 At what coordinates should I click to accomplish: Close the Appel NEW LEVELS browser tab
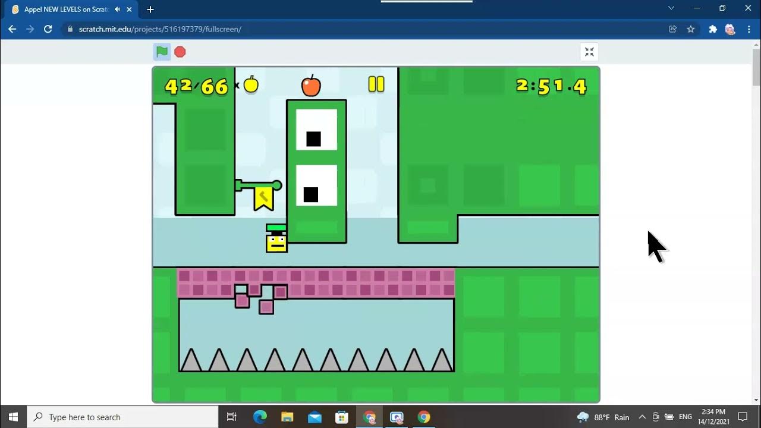pos(129,10)
